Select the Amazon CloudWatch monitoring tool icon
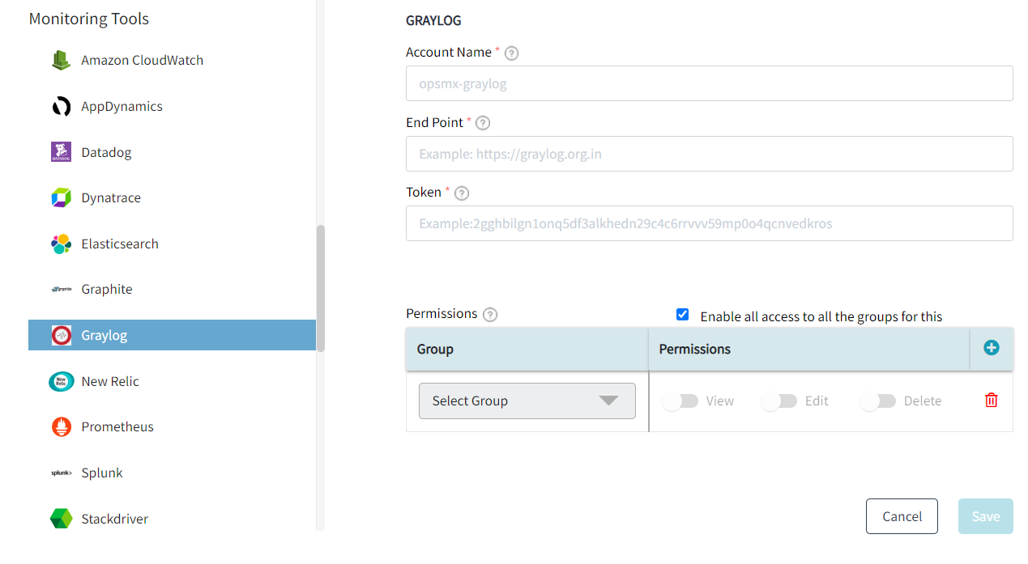Screen dimensions: 1028x564 tap(61, 60)
